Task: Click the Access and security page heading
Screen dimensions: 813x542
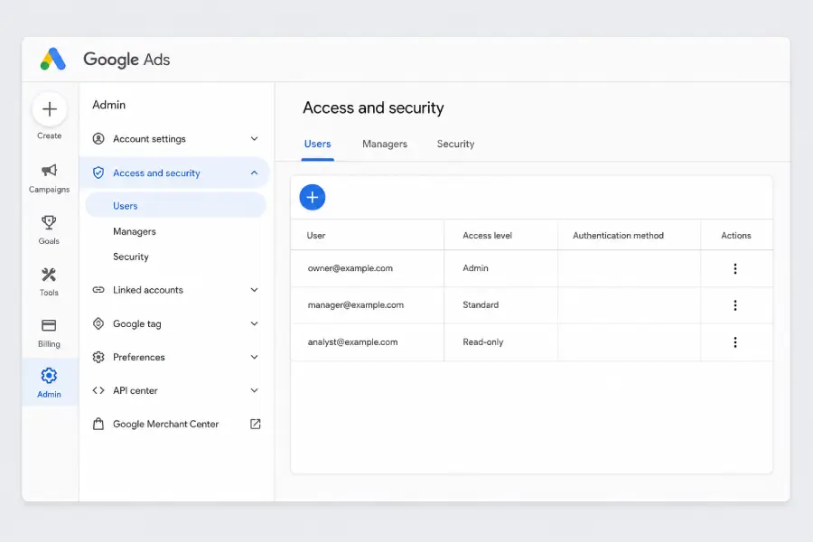Action: [373, 107]
